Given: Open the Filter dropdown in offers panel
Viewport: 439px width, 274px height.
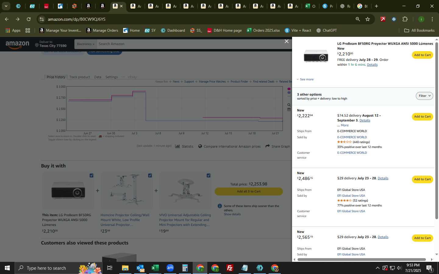Looking at the screenshot, I should [x=424, y=96].
